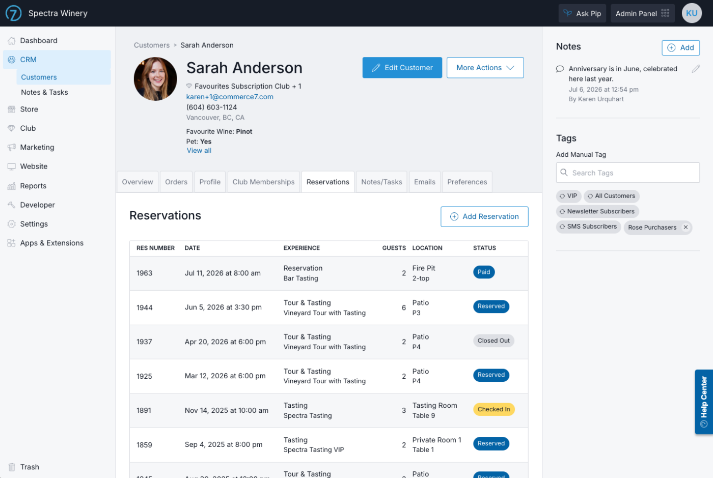Edit the anniversary note with pencil icon

tap(696, 69)
